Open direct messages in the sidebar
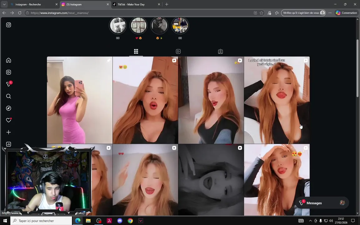360x225 pixels. [9, 84]
